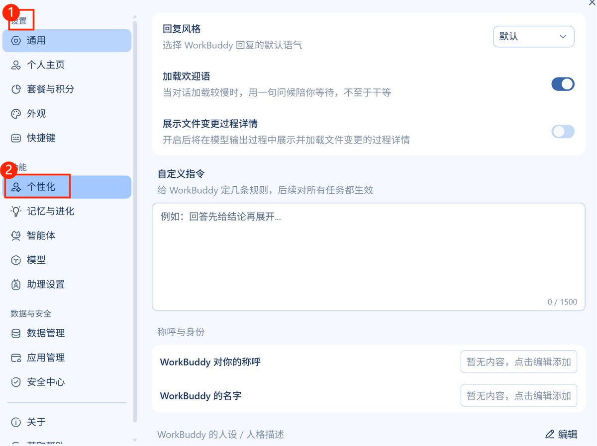Click the 智能体 robot face icon
597x446 pixels.
tap(16, 236)
